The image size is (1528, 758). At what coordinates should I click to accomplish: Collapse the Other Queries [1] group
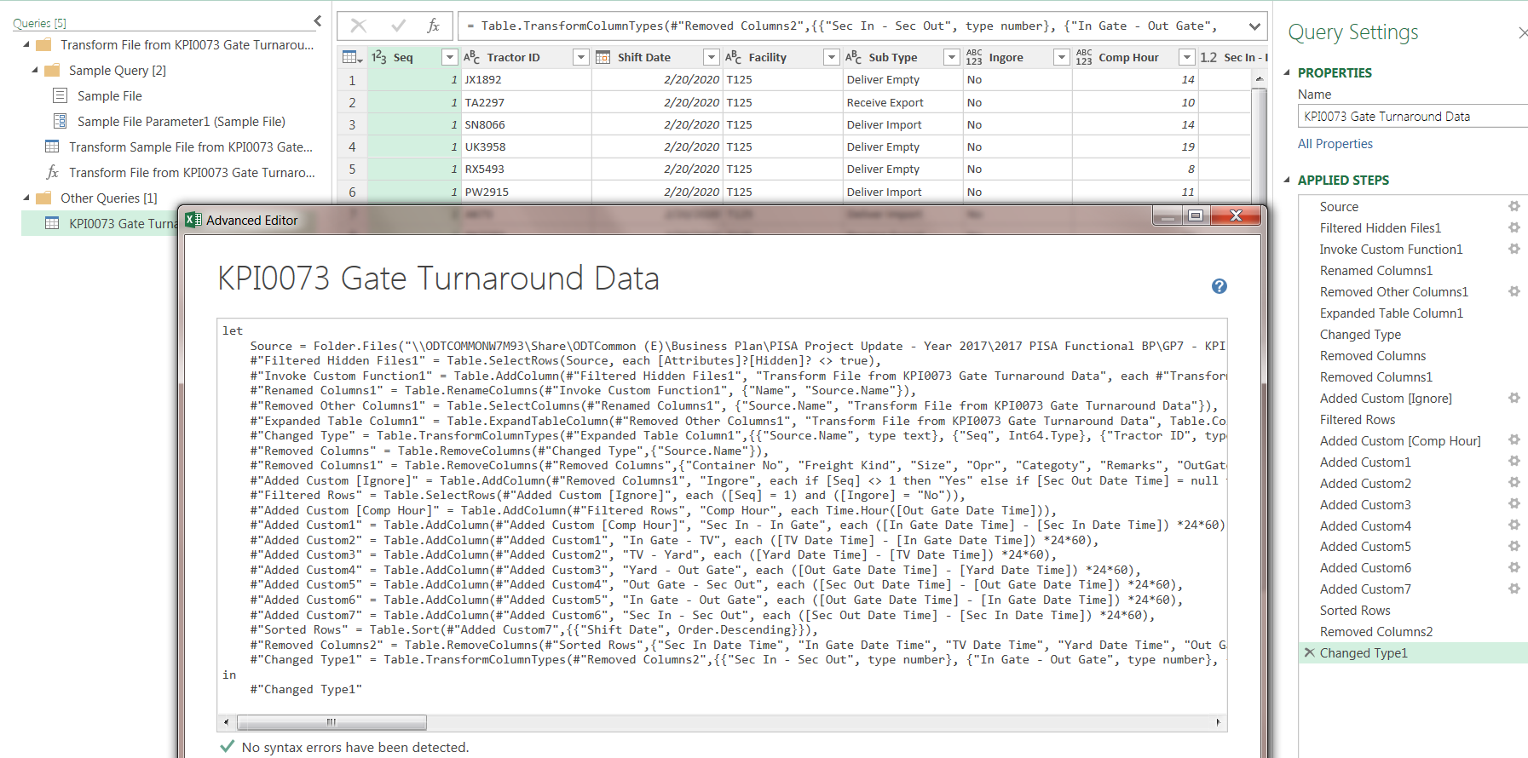coord(26,198)
